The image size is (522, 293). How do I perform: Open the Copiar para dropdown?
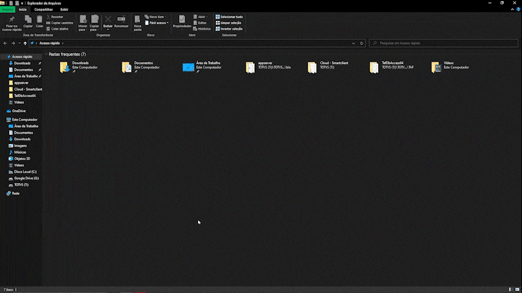tap(95, 23)
